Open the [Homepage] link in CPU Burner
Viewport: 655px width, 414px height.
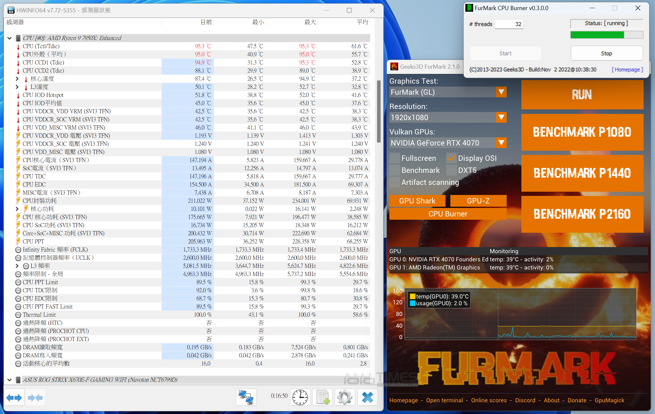click(627, 70)
